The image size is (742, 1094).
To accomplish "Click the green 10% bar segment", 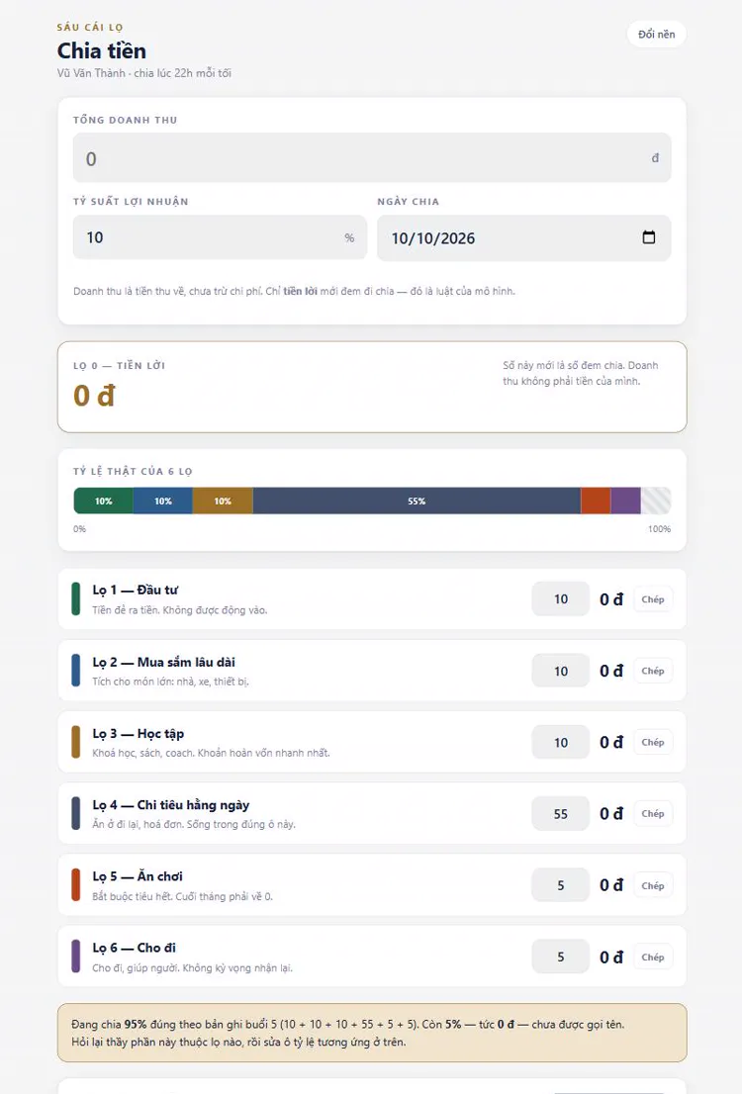I will pos(103,501).
